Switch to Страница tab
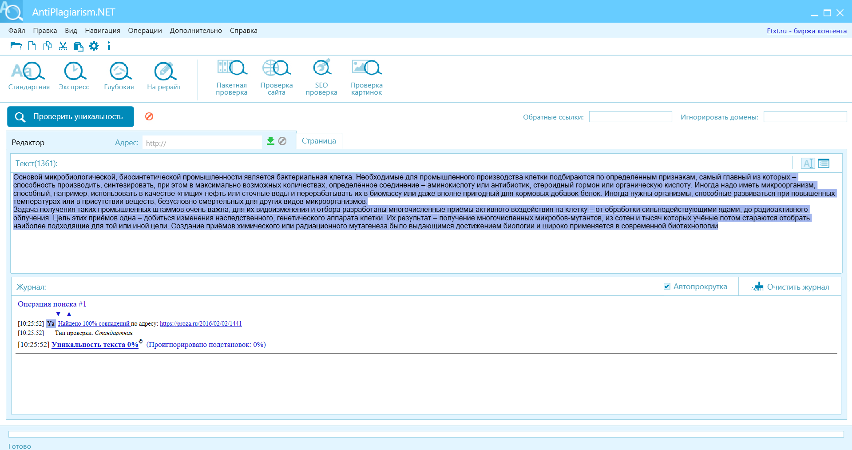The height and width of the screenshot is (450, 852). click(319, 141)
